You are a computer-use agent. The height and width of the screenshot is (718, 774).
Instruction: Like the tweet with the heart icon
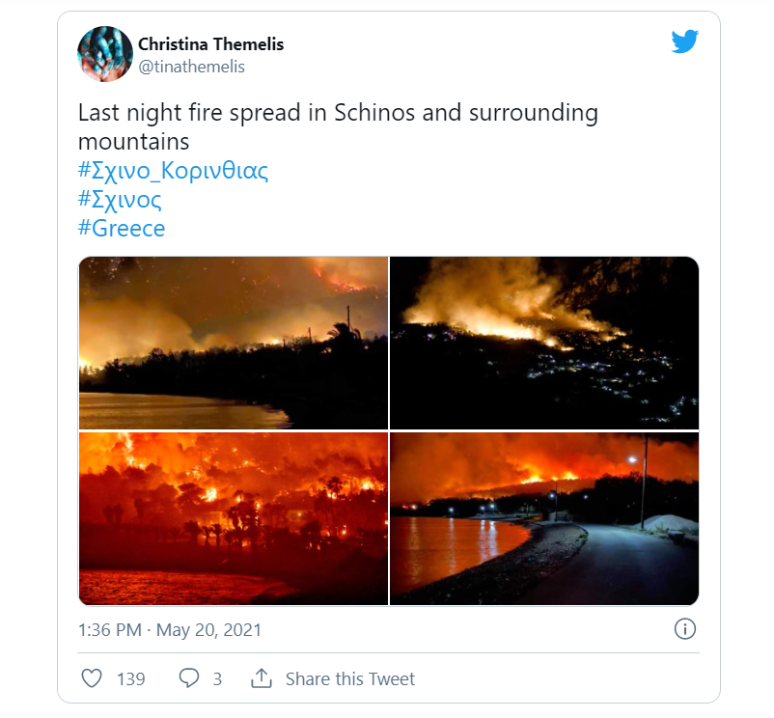pos(92,678)
